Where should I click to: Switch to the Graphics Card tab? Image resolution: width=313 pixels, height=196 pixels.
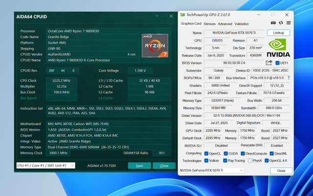tap(191, 23)
